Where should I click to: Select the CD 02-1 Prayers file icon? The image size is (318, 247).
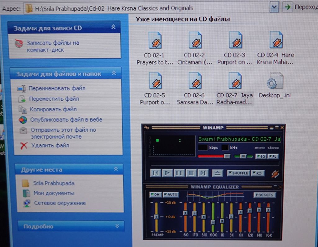(155, 41)
